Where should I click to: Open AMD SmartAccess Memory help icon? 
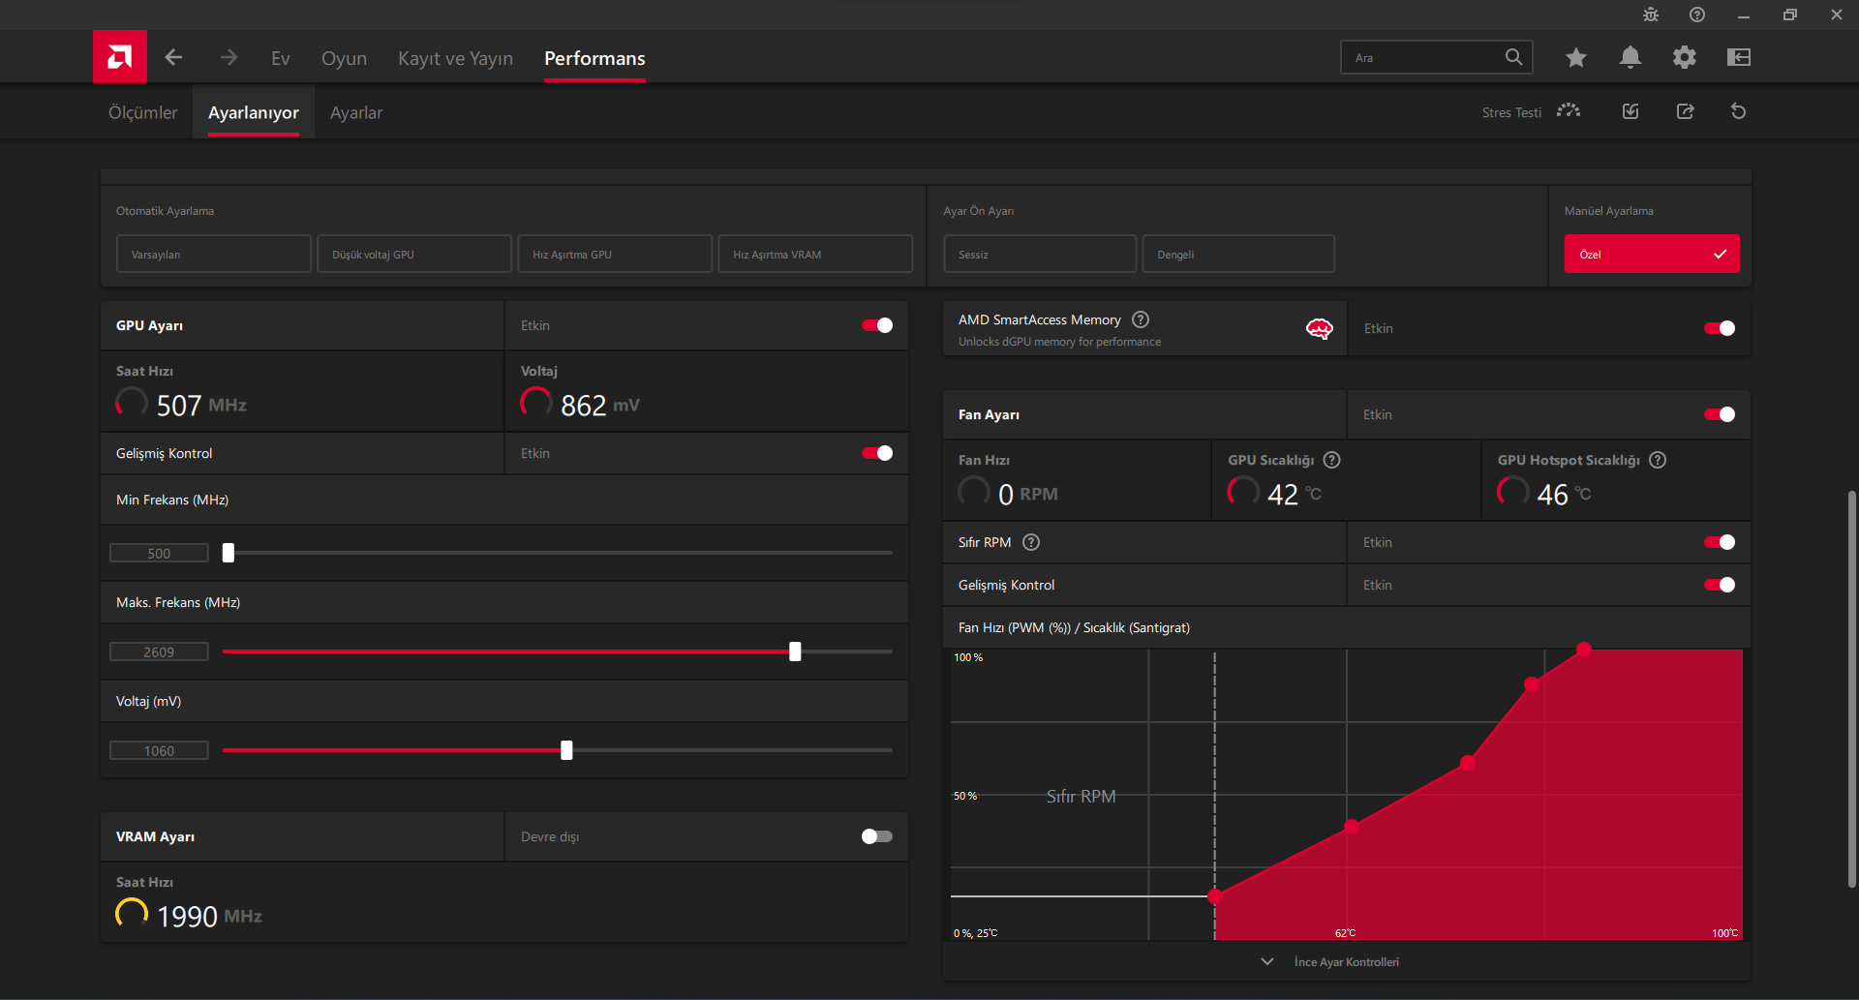coord(1141,319)
